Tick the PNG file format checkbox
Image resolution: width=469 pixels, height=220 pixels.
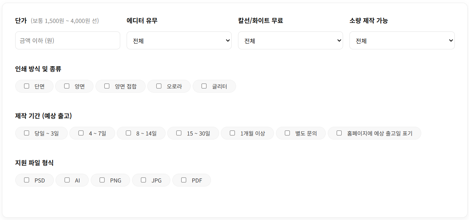coord(102,180)
